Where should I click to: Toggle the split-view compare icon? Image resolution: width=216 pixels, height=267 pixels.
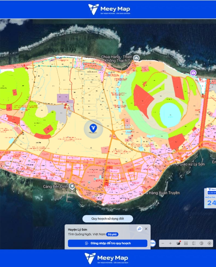pyautogui.click(x=194, y=243)
